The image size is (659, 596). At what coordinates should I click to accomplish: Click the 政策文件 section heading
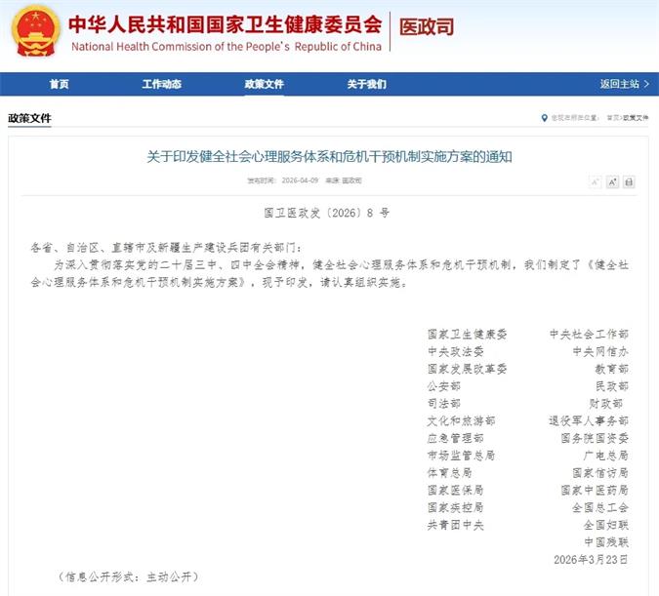(29, 118)
